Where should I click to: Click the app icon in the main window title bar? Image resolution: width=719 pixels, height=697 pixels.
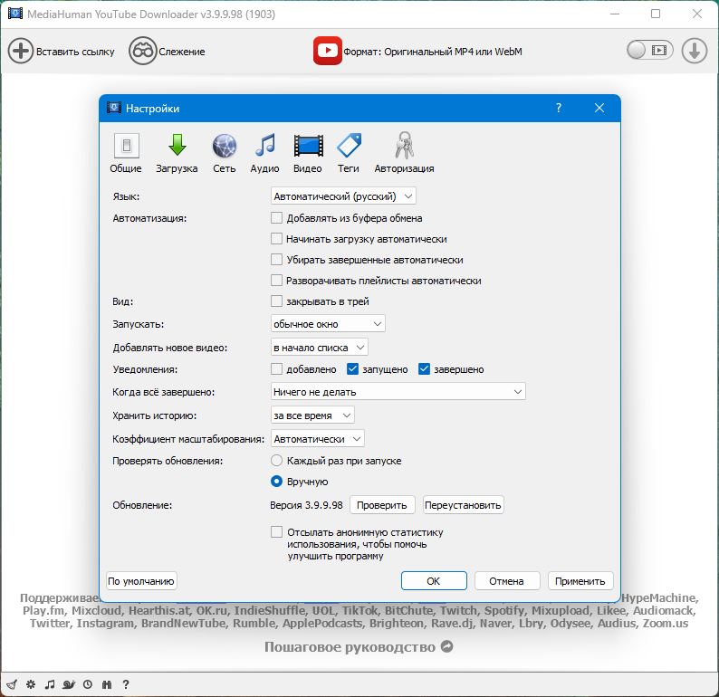pyautogui.click(x=15, y=14)
